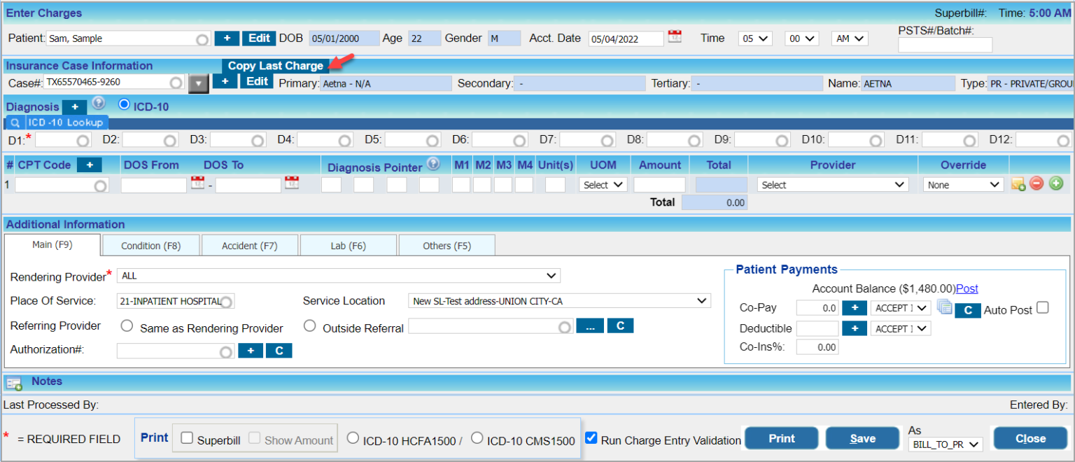Click the Place Of Service lookup circle
The height and width of the screenshot is (462, 1075).
(226, 302)
